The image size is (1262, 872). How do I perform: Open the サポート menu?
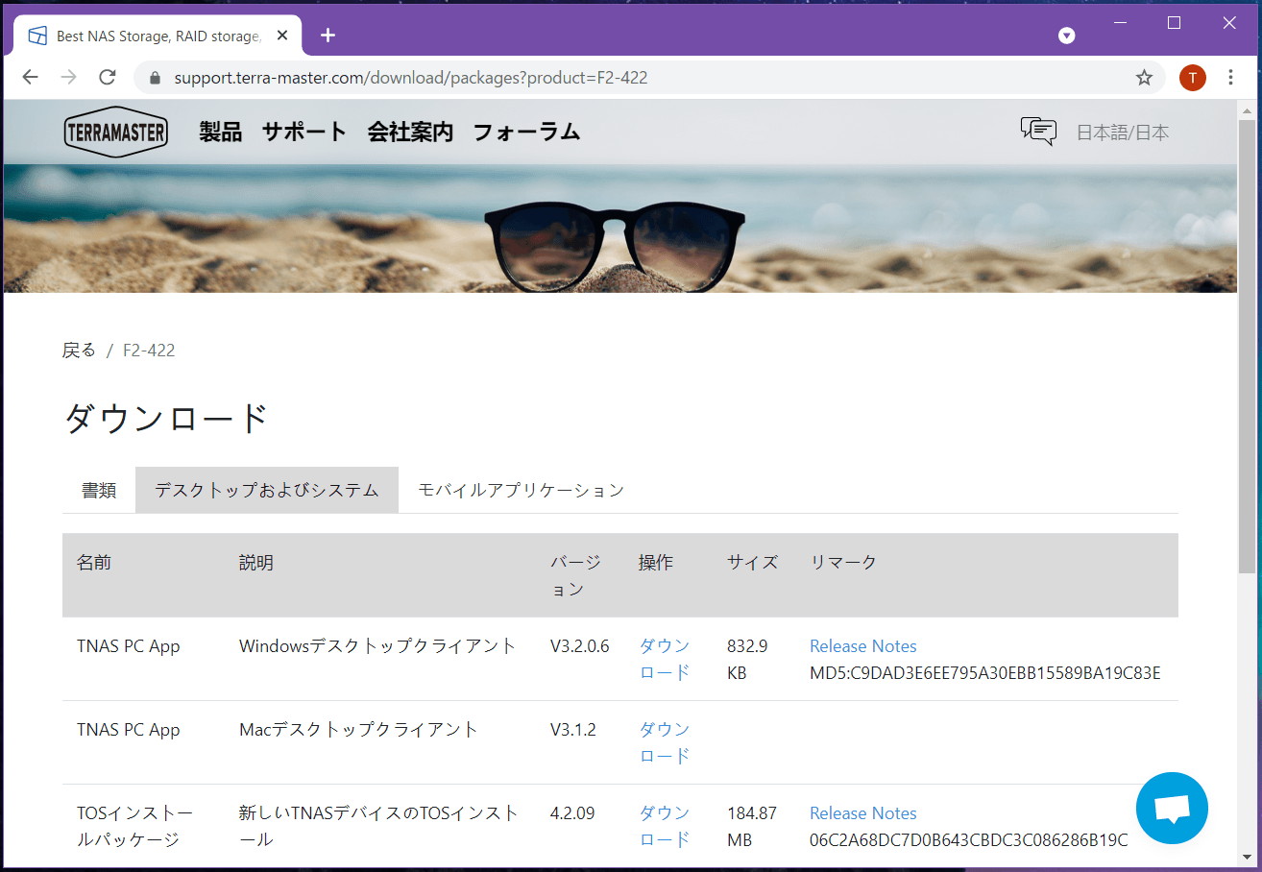[x=303, y=133]
